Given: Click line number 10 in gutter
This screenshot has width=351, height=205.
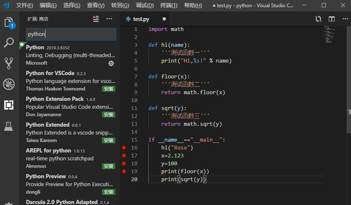Looking at the screenshot, I should click(x=135, y=100).
